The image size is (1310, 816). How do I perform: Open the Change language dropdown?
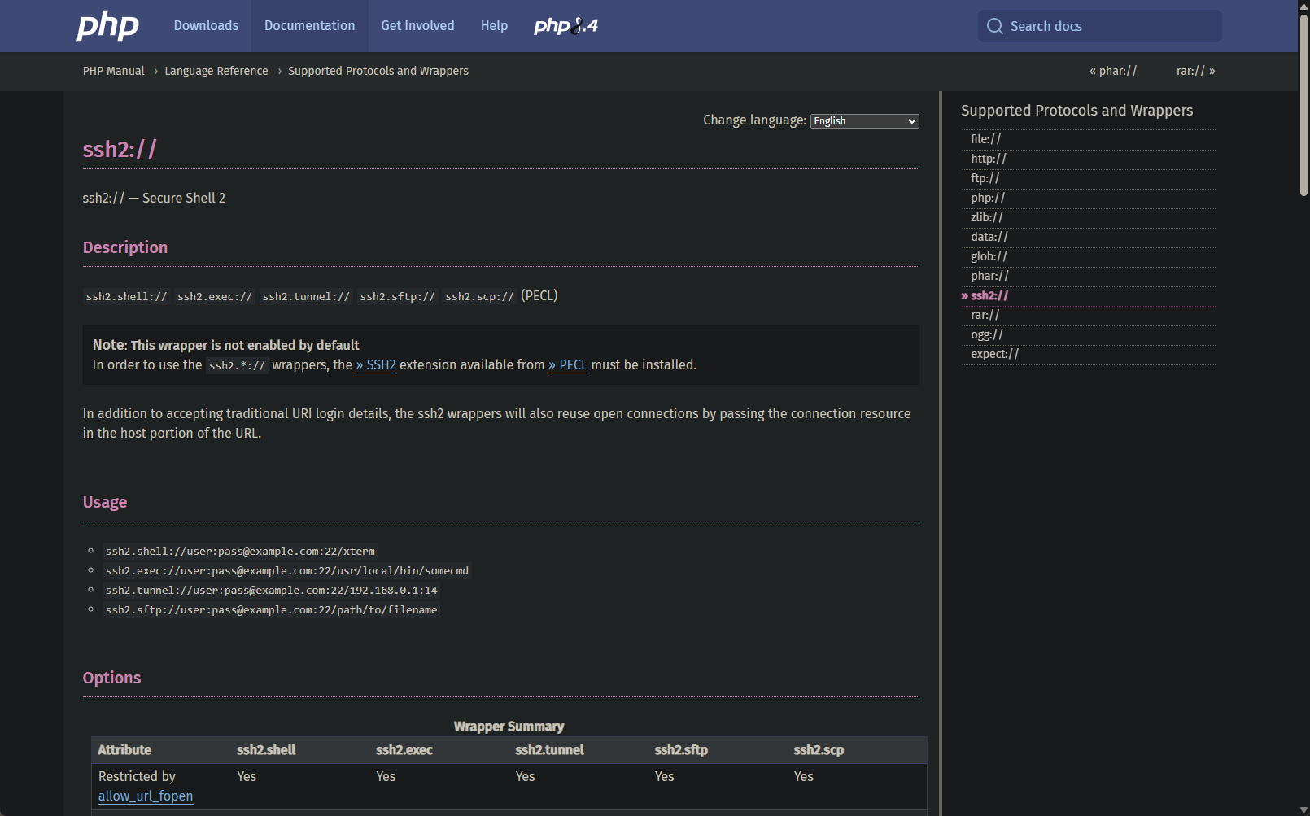point(864,121)
